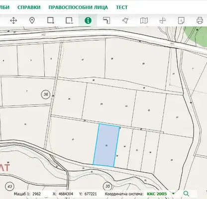207x199 pixels.
Task: Click the dropdown arrow beside ККС 2005
Action: [x=173, y=194]
